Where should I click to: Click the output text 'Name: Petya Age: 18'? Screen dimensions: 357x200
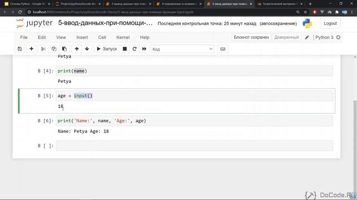point(83,131)
